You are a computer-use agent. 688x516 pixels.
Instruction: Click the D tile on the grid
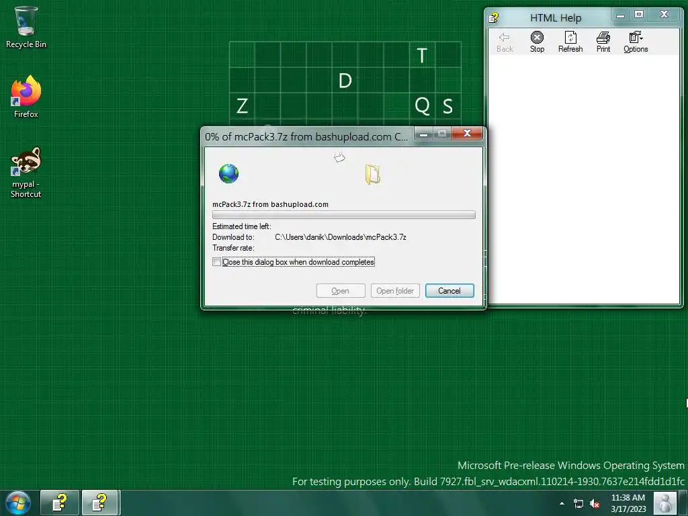345,81
